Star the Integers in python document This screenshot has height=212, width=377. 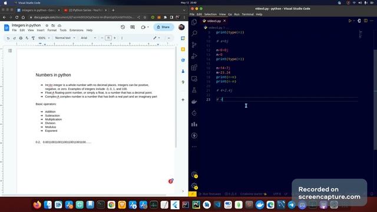(47, 25)
